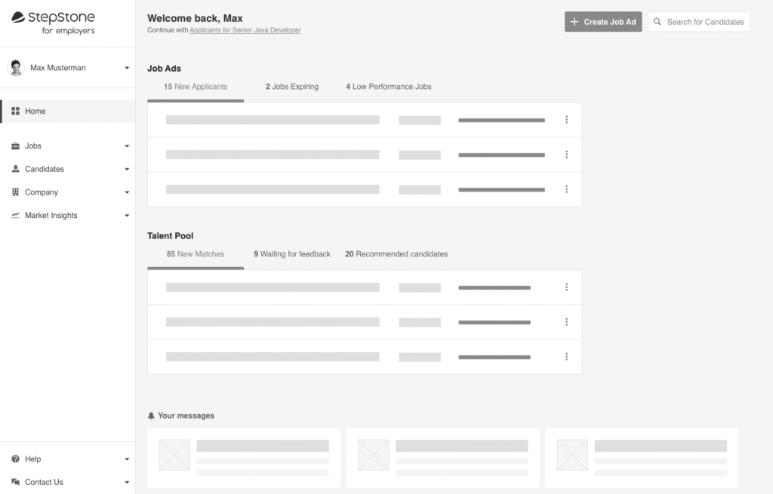Click the StepStone logo
Image resolution: width=773 pixels, height=494 pixels.
coord(53,23)
